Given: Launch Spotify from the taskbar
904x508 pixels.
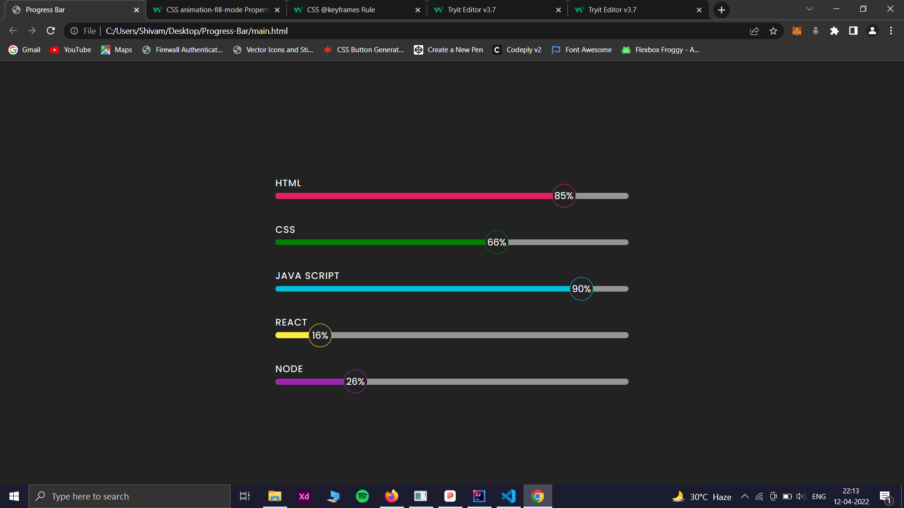Looking at the screenshot, I should (362, 496).
